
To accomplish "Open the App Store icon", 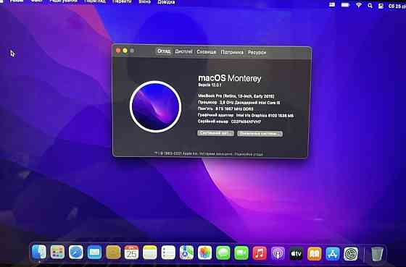I will tap(333, 254).
